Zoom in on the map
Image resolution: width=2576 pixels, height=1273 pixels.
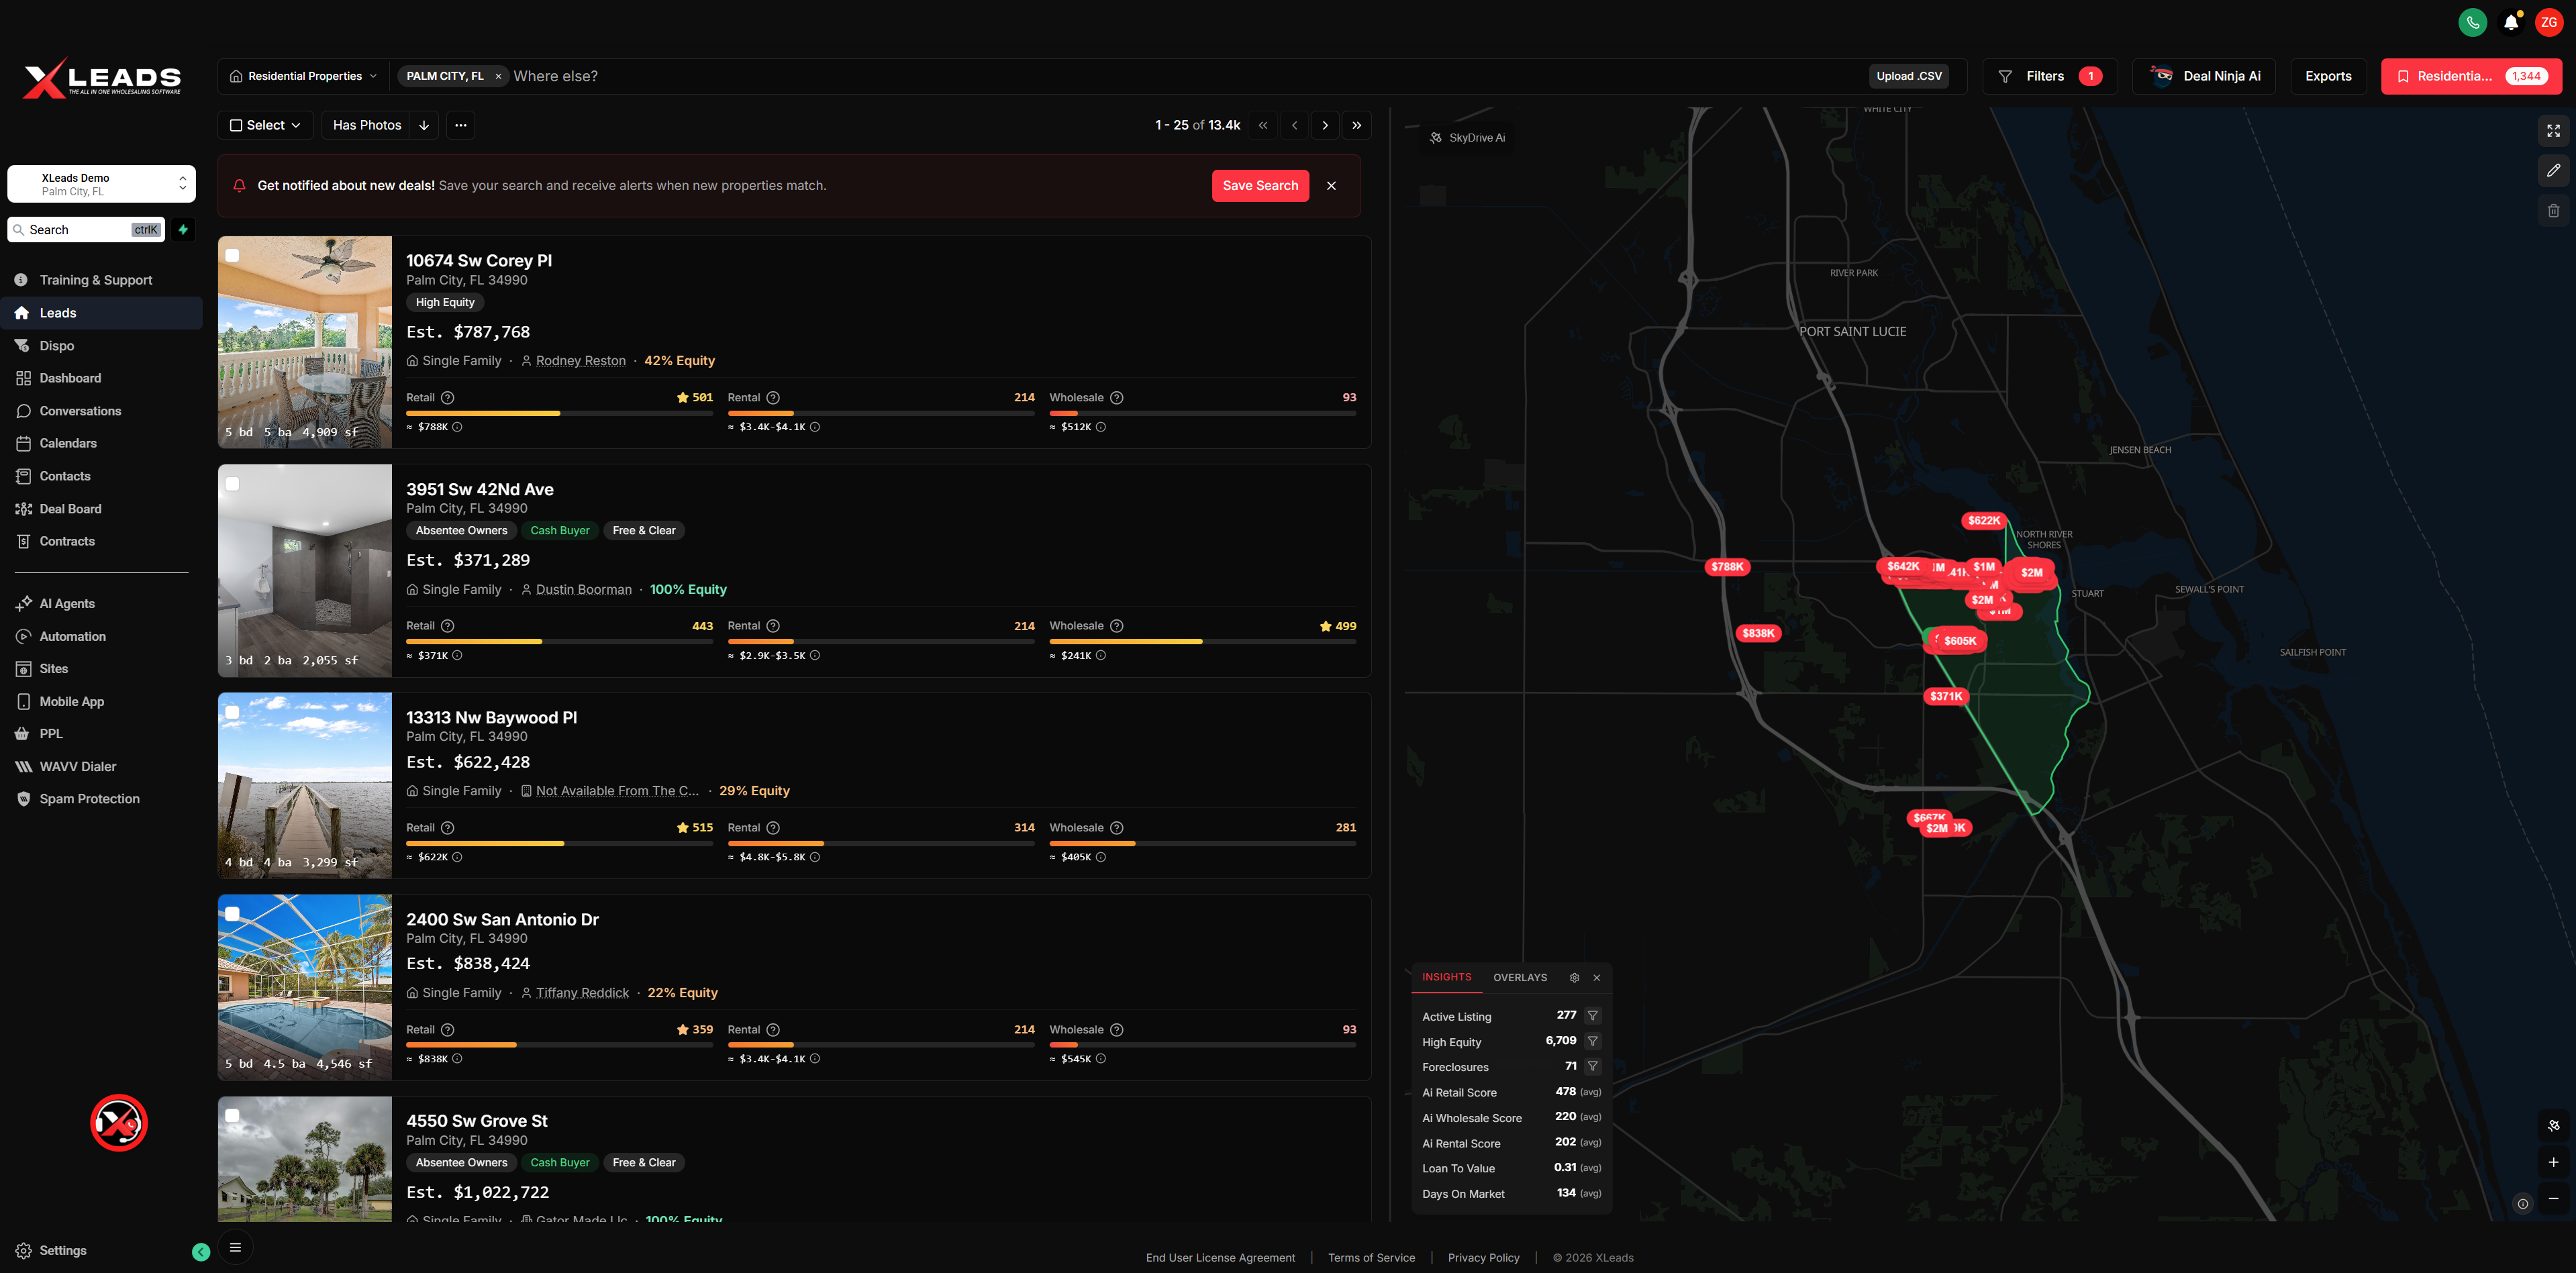(2553, 1162)
